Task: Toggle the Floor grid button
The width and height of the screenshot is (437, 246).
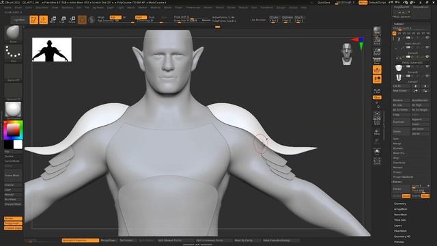Action: [x=377, y=70]
